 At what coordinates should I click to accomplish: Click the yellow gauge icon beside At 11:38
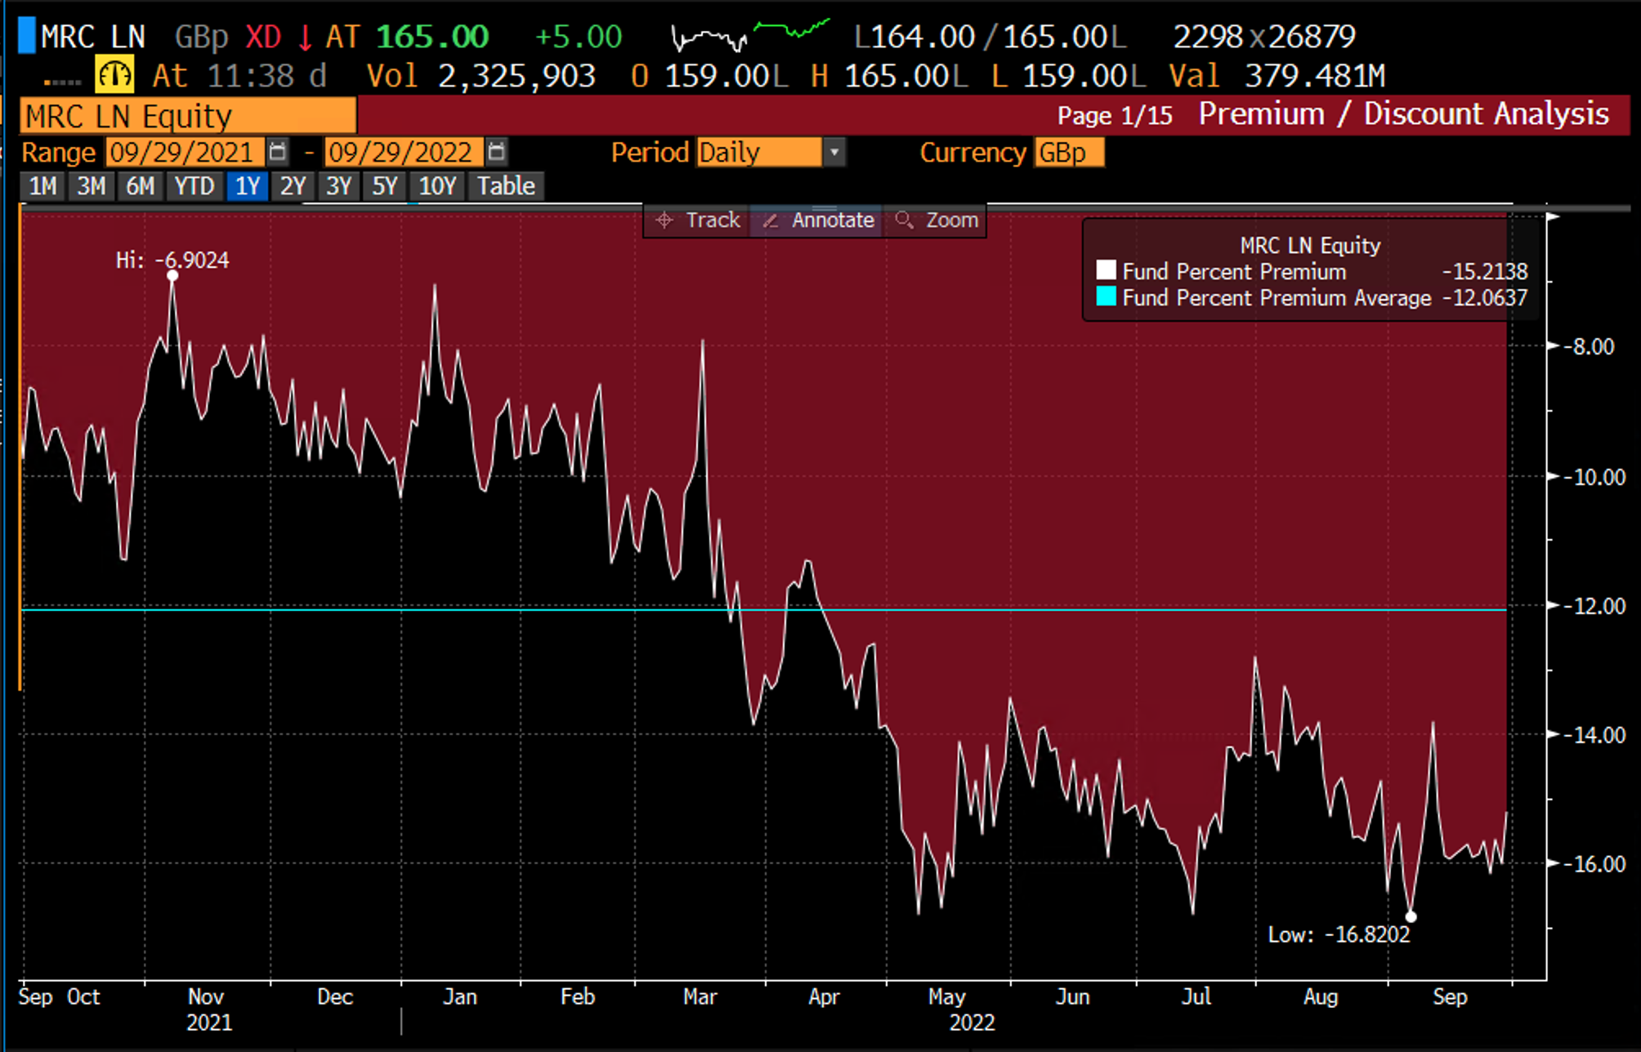coord(114,75)
